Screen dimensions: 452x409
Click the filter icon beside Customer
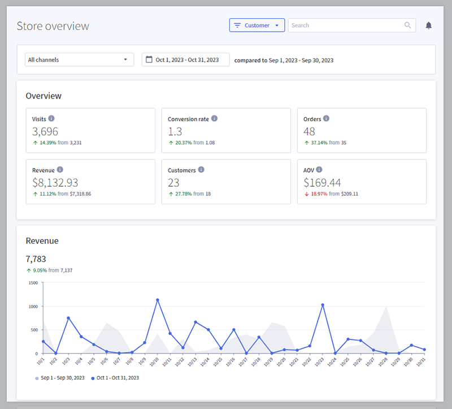[237, 25]
